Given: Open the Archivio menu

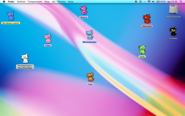Looking at the screenshot, I should click(21, 2).
